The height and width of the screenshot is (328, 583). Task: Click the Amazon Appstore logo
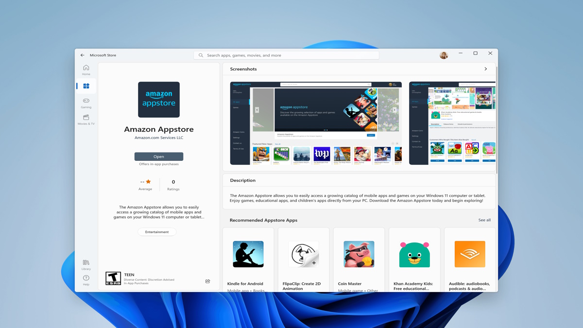pos(159,100)
